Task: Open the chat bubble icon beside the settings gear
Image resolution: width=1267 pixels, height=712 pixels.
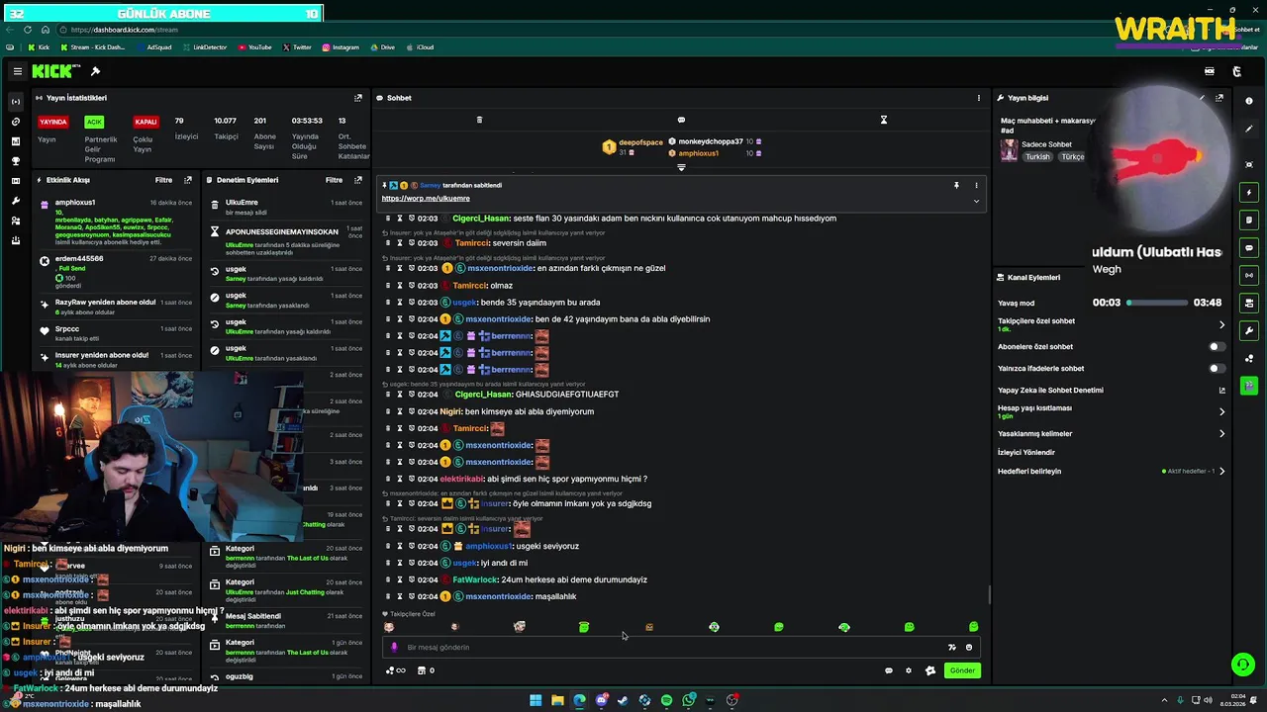Action: point(888,670)
